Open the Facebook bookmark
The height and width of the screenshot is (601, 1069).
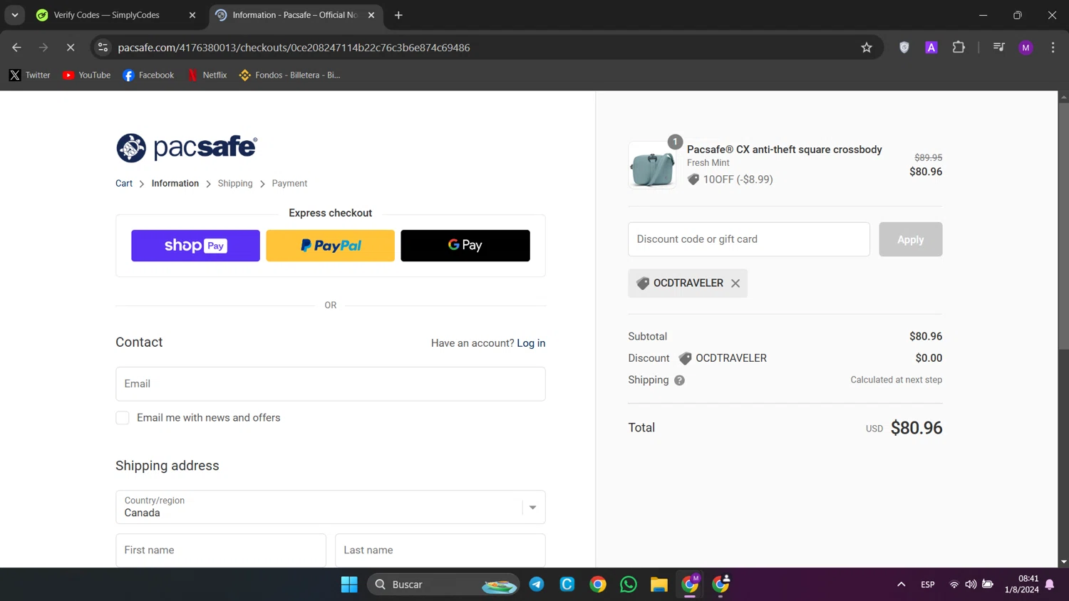coord(148,75)
